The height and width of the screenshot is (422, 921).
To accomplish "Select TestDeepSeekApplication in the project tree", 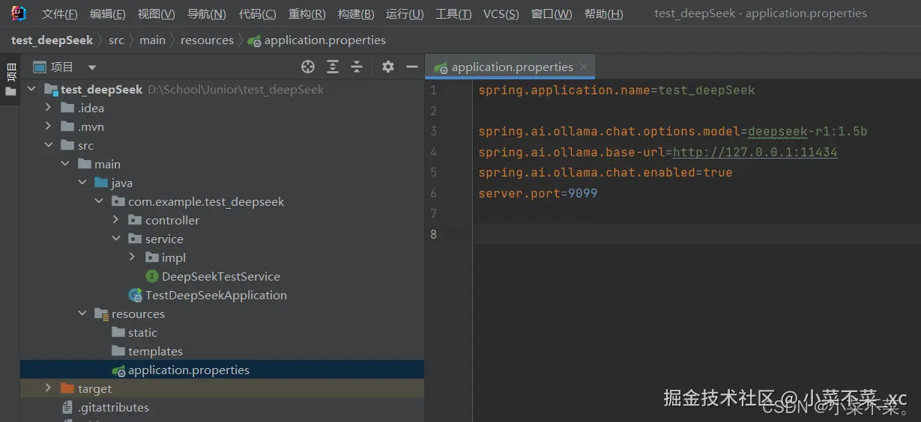I will (x=216, y=296).
